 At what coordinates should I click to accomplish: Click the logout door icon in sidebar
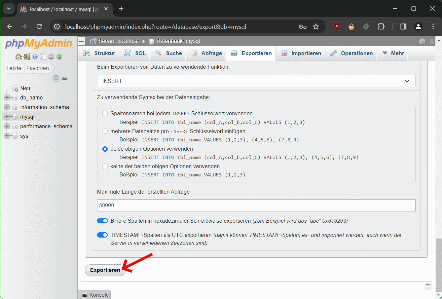pyautogui.click(x=26, y=56)
